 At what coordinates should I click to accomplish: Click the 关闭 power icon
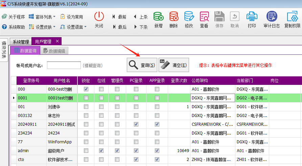coord(99,17)
